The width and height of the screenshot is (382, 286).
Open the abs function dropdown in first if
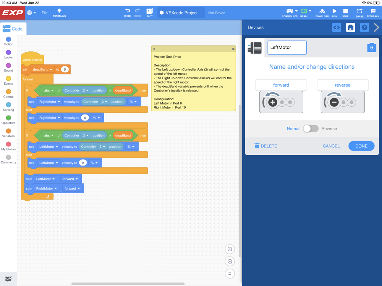pos(49,90)
